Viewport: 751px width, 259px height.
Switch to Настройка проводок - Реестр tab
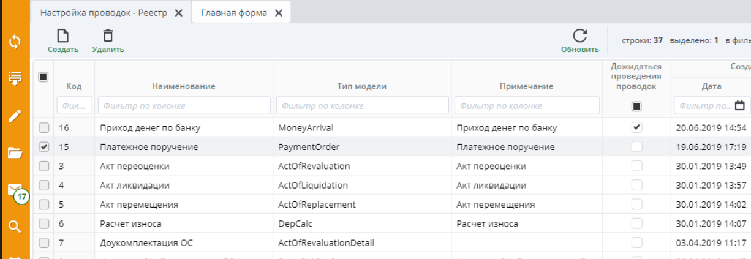coord(103,13)
